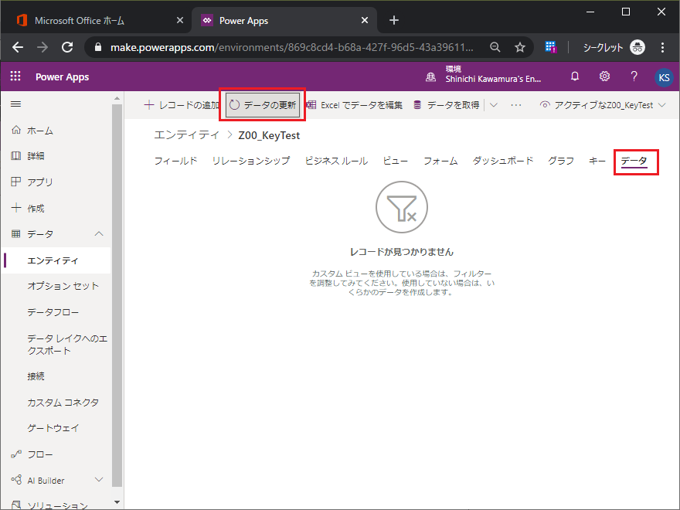Click the sidebar scroll-up arrow
680x510 pixels.
click(x=117, y=98)
